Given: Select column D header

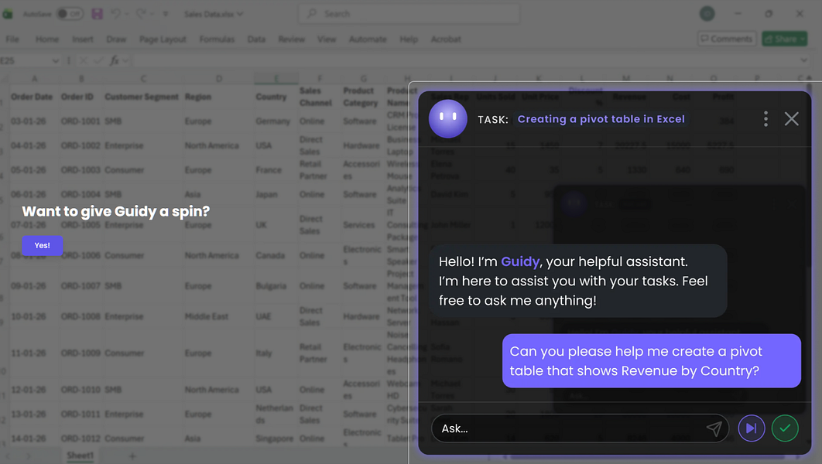Looking at the screenshot, I should click(x=218, y=79).
